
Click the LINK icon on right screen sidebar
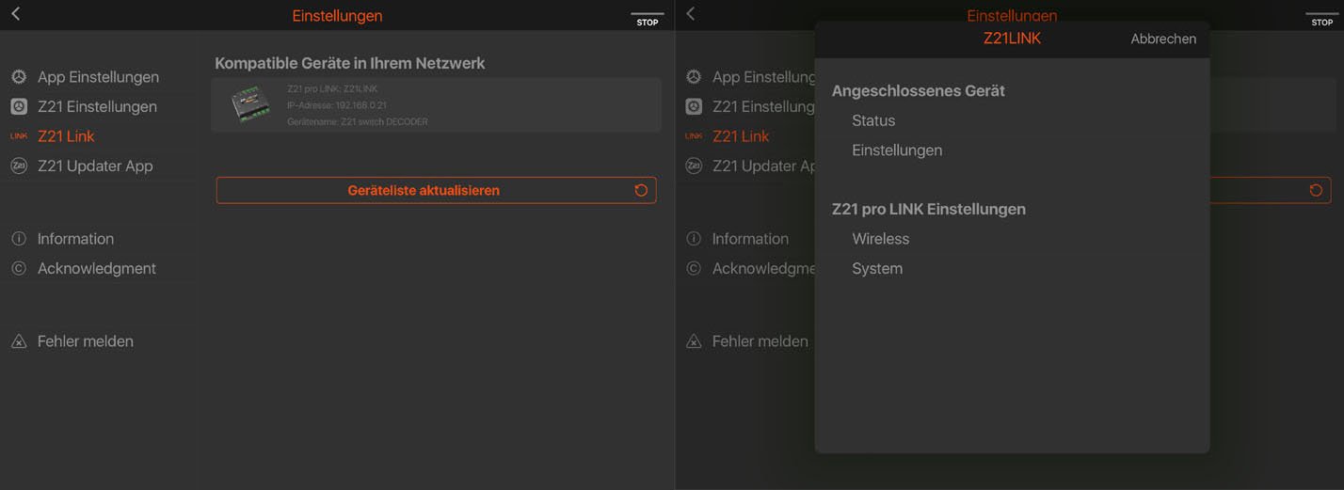point(694,136)
